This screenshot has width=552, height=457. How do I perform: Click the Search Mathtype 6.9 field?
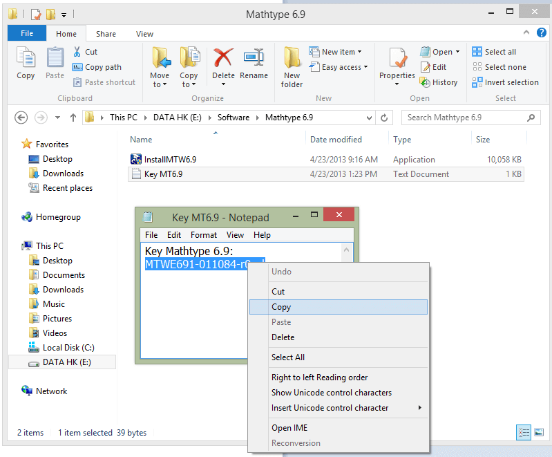tap(470, 118)
